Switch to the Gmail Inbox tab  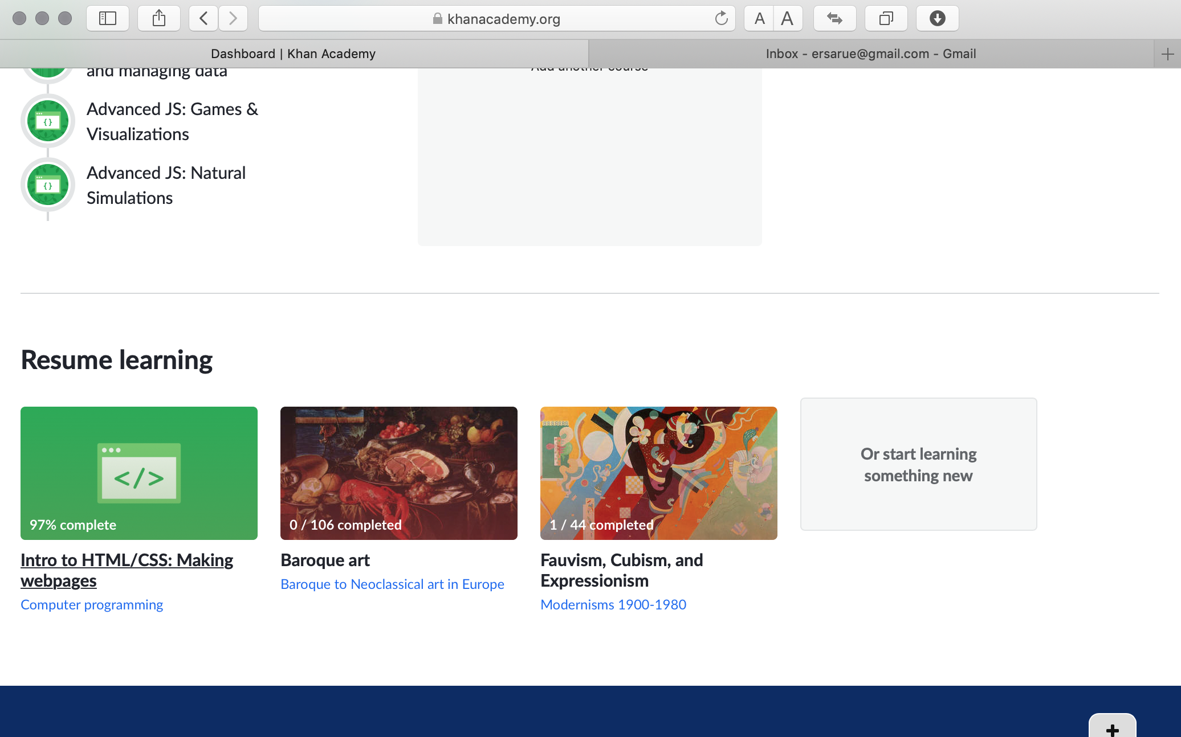871,54
